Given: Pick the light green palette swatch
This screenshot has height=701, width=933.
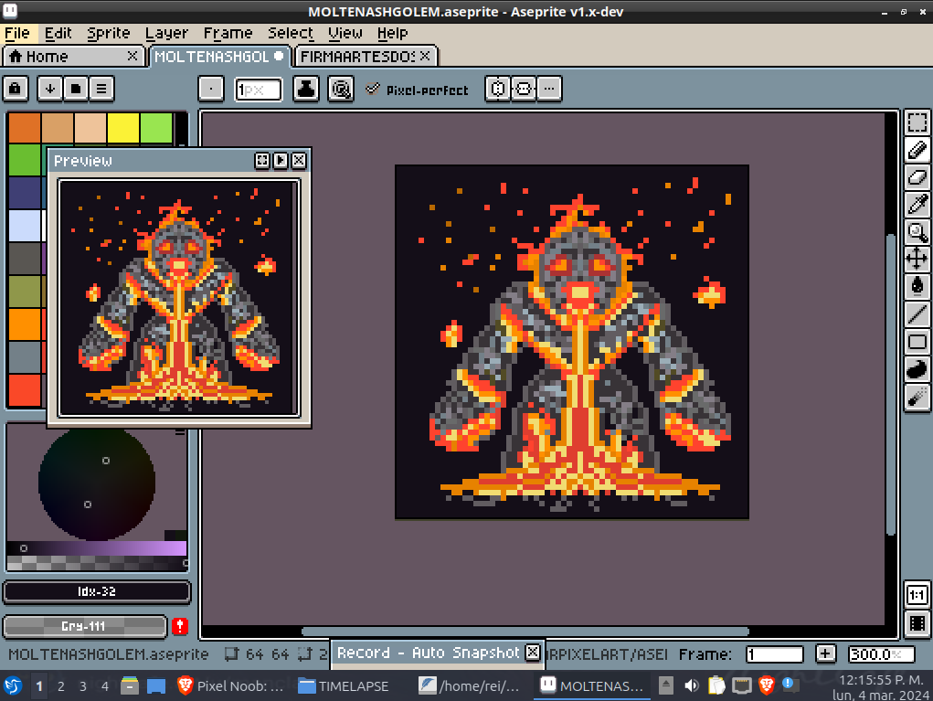Looking at the screenshot, I should click(156, 128).
